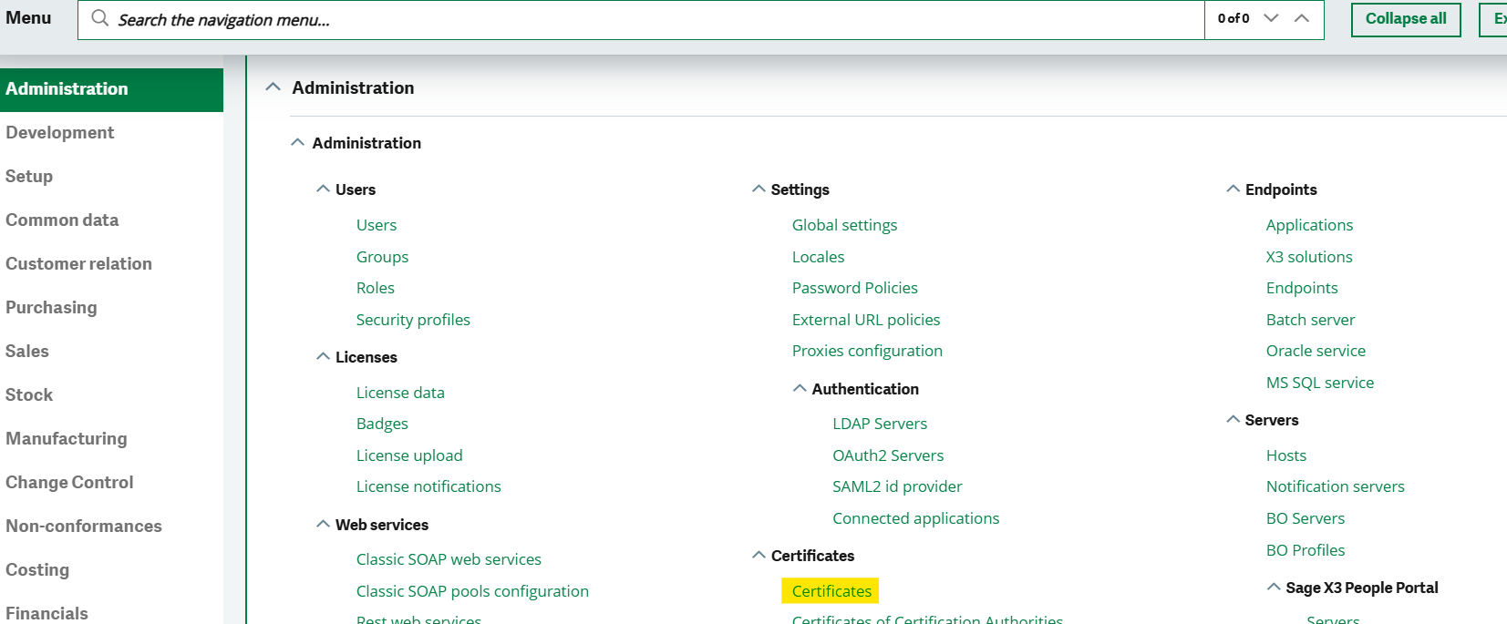Collapse the Licenses group chevron

tap(323, 357)
